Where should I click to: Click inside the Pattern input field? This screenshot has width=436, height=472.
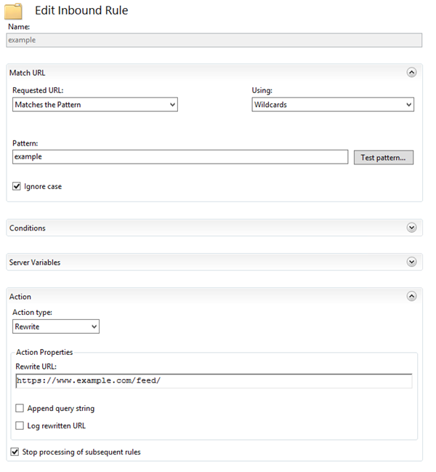(x=180, y=157)
